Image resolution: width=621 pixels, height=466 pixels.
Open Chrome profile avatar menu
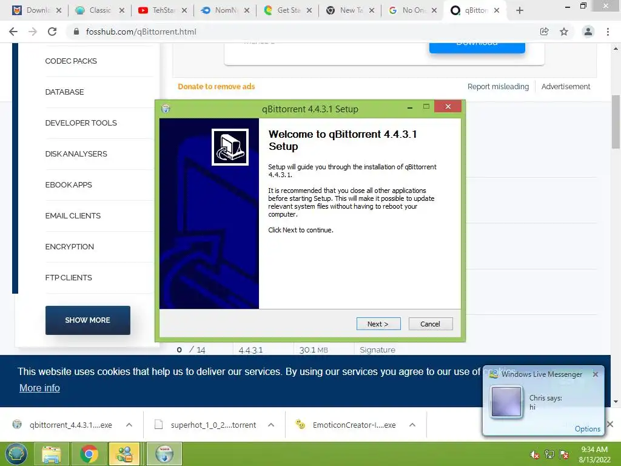tap(588, 32)
